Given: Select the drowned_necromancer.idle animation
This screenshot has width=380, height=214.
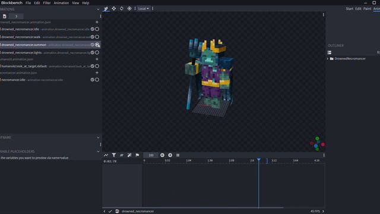Looking at the screenshot, I should click(x=50, y=29).
